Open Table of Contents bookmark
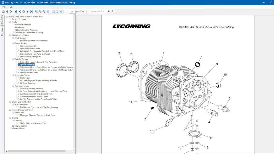The width and height of the screenshot is (274, 154). pos(19,19)
